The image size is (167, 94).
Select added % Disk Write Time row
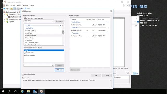tap(90, 25)
